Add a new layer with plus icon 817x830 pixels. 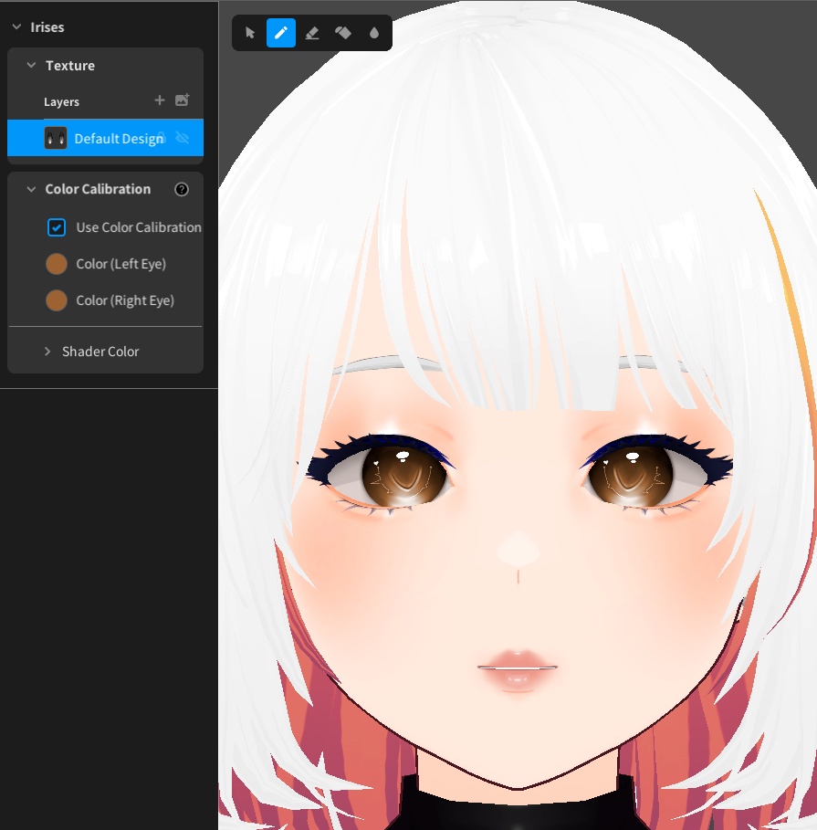coord(159,100)
